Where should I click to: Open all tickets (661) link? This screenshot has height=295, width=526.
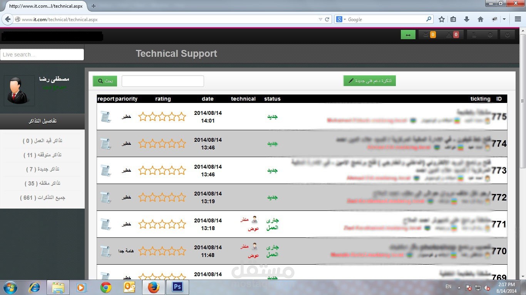pyautogui.click(x=42, y=198)
